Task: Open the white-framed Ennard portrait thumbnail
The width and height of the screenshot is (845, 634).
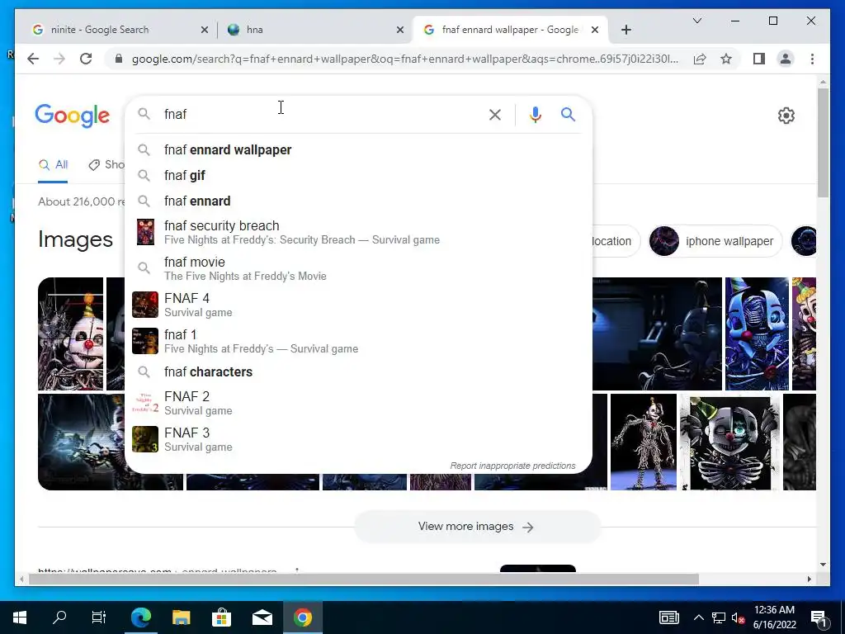Action: (729, 442)
